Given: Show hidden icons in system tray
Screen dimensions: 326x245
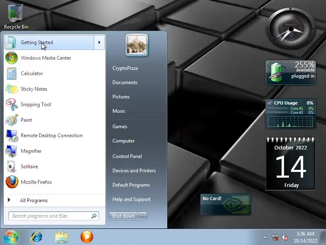Looking at the screenshot, I should click(x=265, y=237).
